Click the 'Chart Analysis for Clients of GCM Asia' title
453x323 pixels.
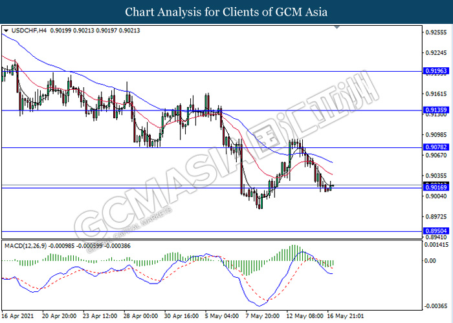pos(226,12)
